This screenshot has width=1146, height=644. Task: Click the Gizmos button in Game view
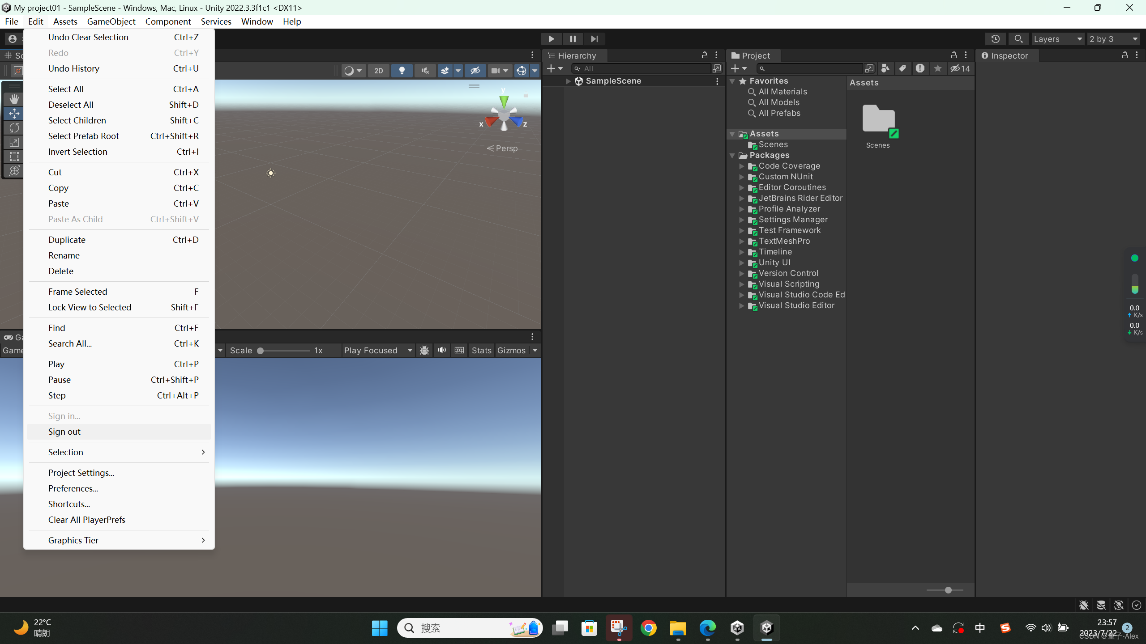tap(511, 350)
